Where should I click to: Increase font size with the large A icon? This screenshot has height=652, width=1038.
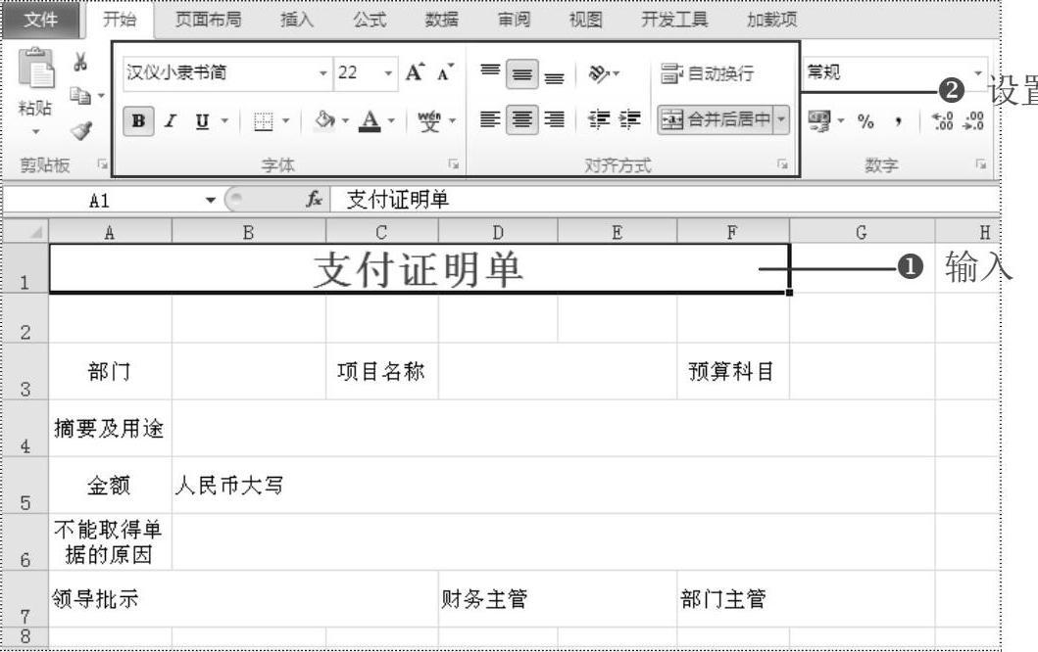pos(415,72)
